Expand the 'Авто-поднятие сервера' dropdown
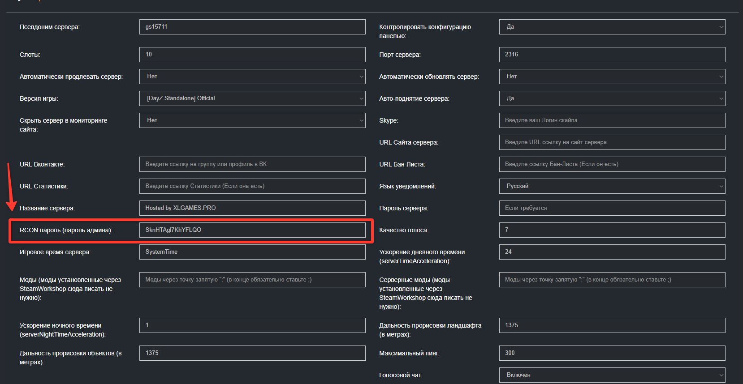This screenshot has height=384, width=743. pyautogui.click(x=612, y=98)
